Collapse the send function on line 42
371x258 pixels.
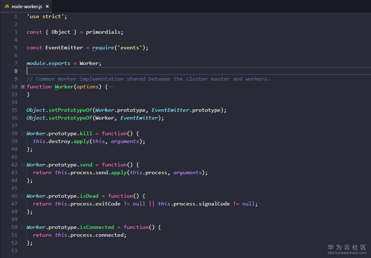tap(23, 165)
